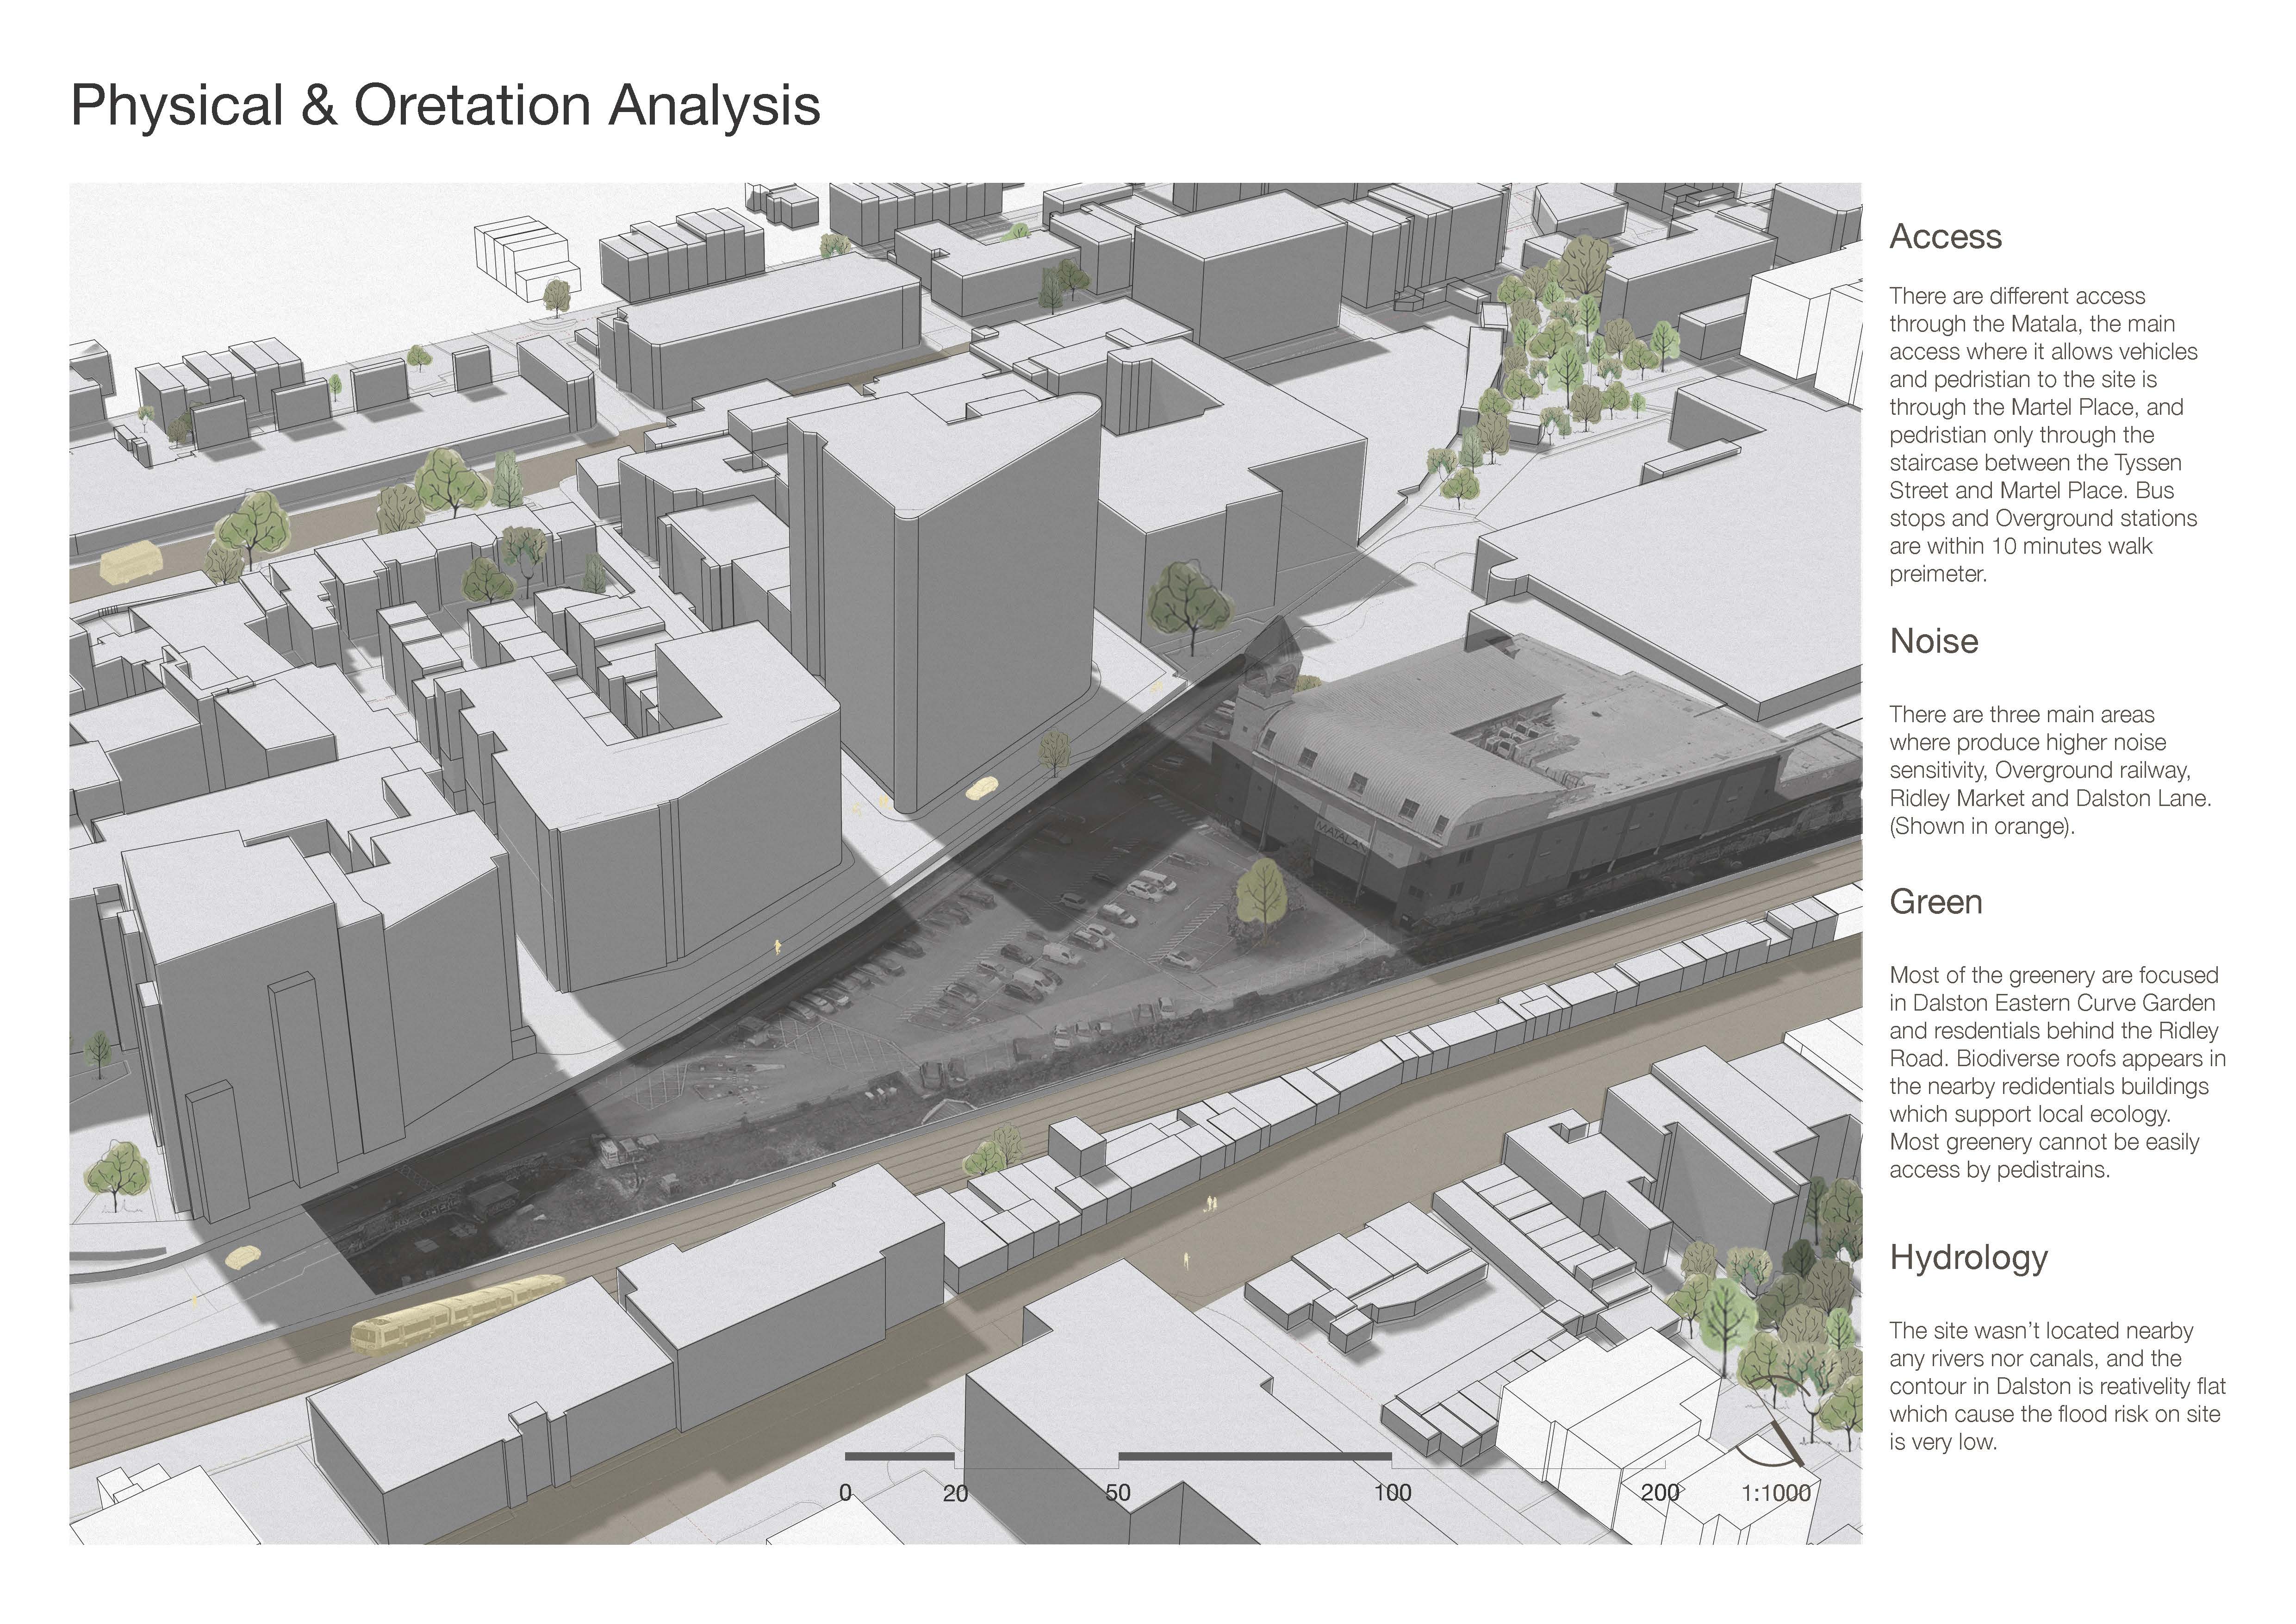Click the yellow bus on the left road
Image resolution: width=2296 pixels, height=1624 pixels.
130,562
